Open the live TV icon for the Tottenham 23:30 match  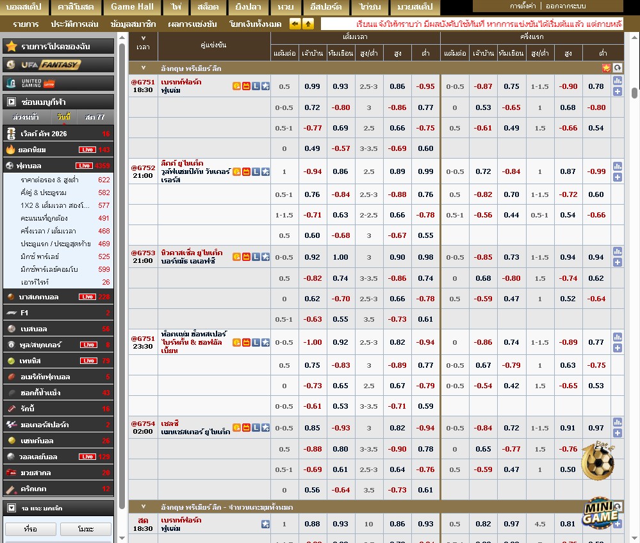click(246, 342)
